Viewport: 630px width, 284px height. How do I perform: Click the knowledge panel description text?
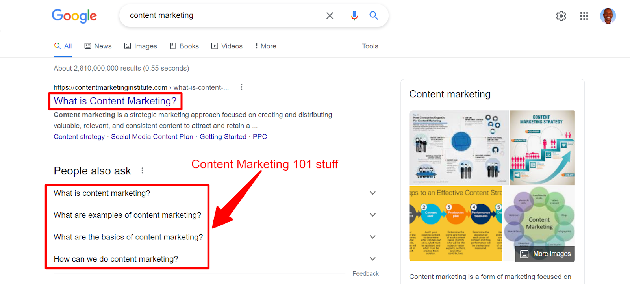(x=490, y=277)
